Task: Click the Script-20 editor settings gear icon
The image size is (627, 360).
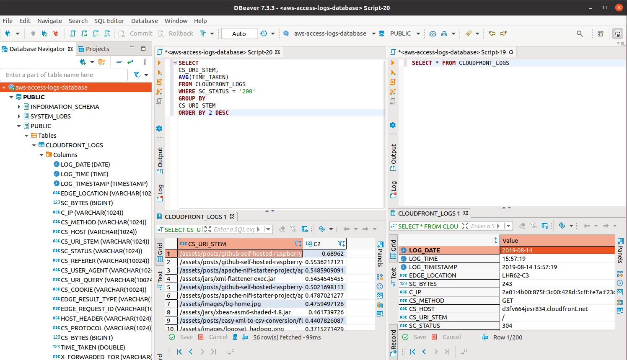Action: tap(159, 129)
